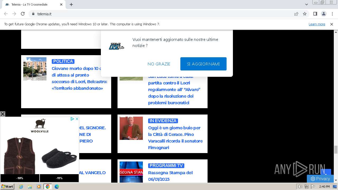The height and width of the screenshot is (190, 338).
Task: Open the Chrome side panel
Action: tap(315, 14)
